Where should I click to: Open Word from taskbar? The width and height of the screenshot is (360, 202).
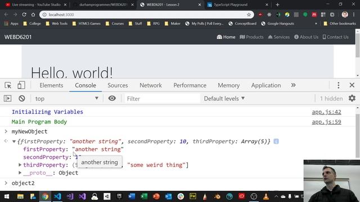pyautogui.click(x=132, y=196)
